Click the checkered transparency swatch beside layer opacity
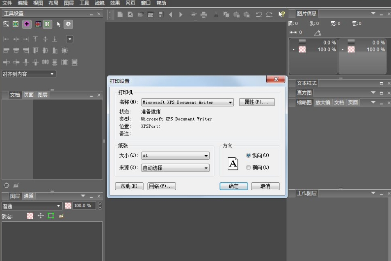 [68, 206]
